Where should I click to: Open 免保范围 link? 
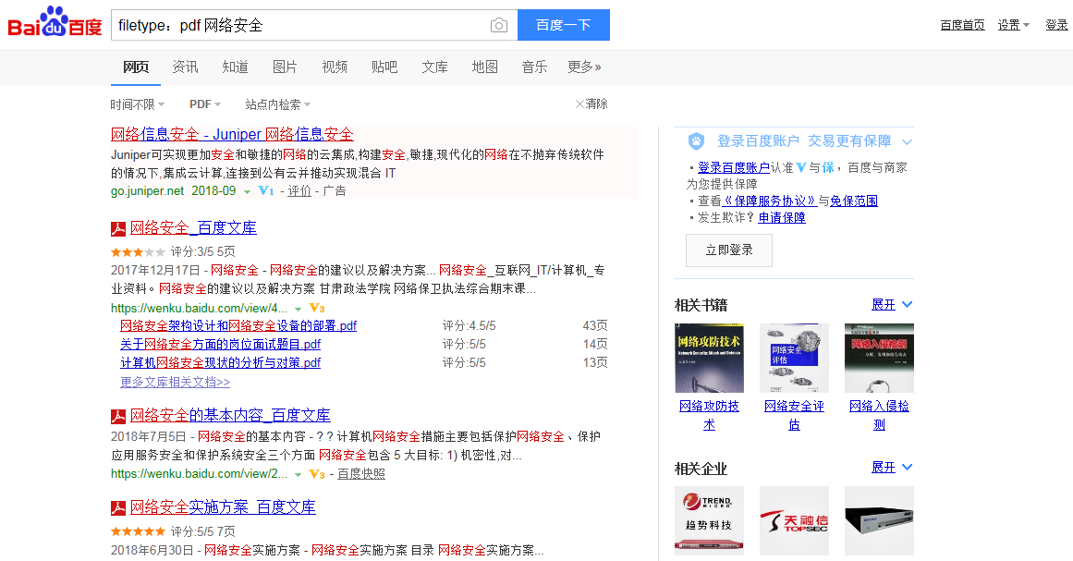(854, 201)
